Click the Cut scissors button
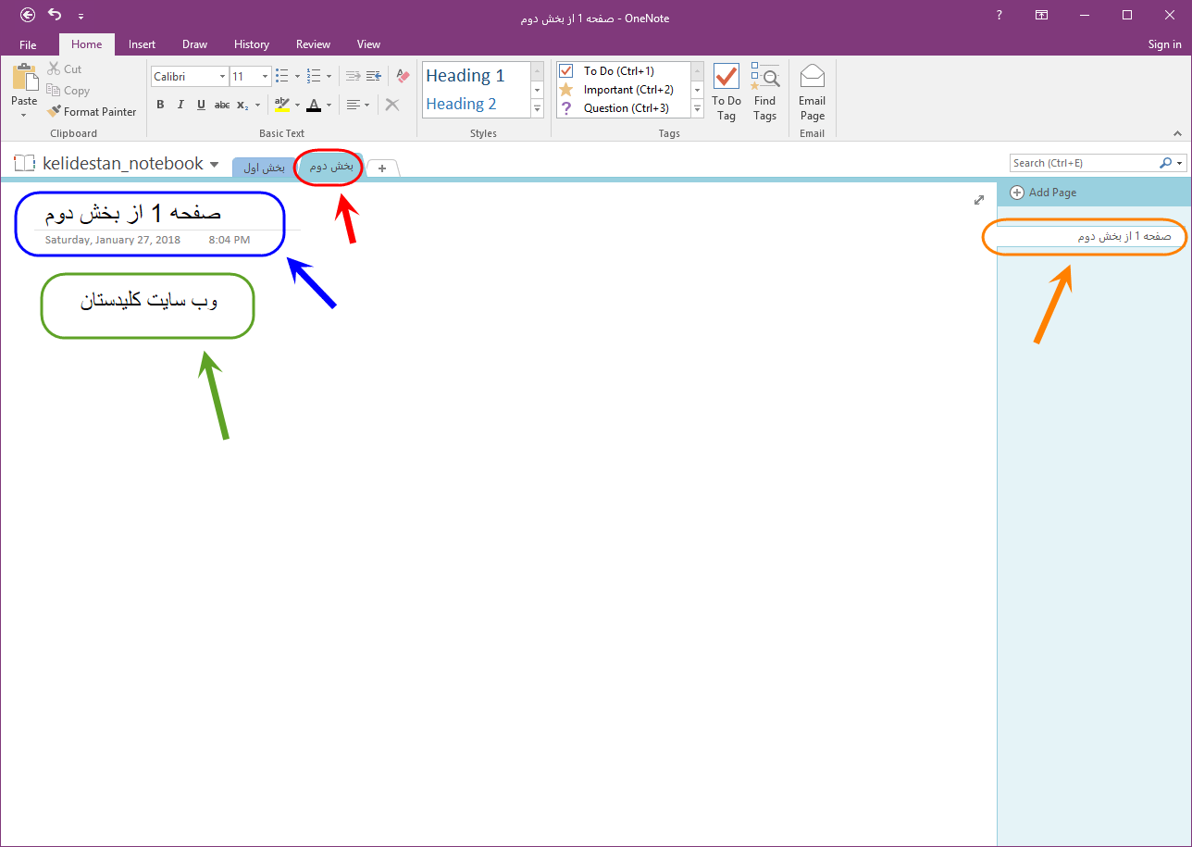 coord(64,69)
